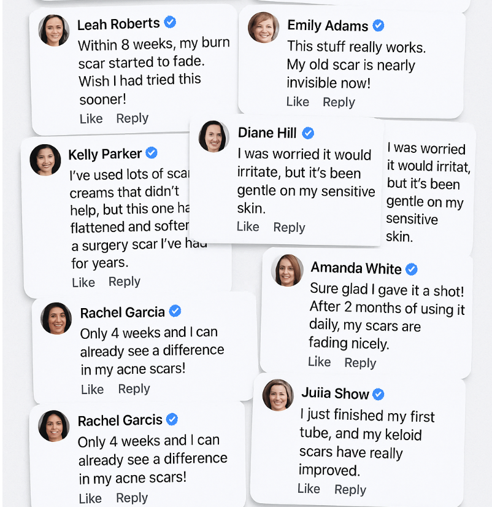Open the Kelly Parker name link
The image size is (492, 507).
(105, 154)
